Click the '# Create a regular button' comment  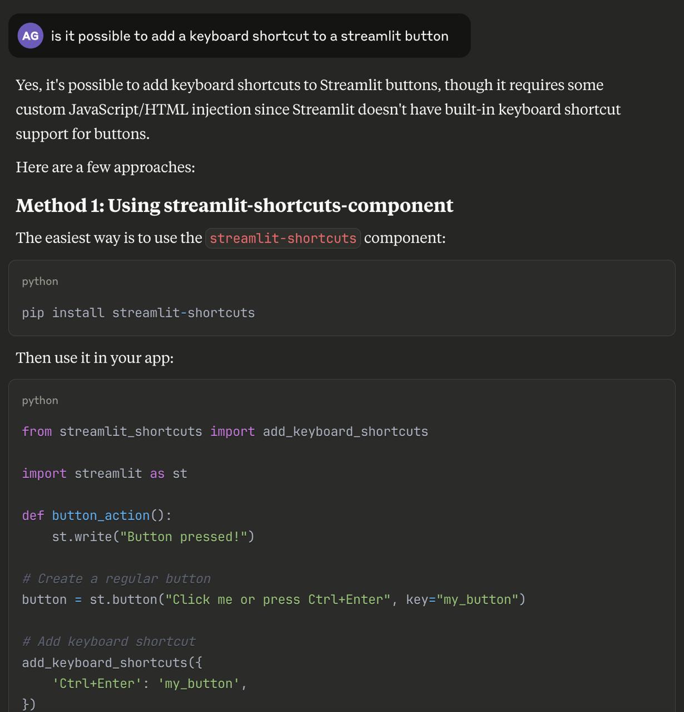[116, 578]
